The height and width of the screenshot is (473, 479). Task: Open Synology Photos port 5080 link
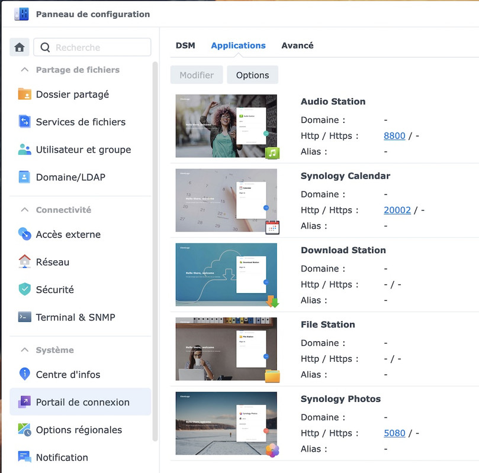[394, 433]
